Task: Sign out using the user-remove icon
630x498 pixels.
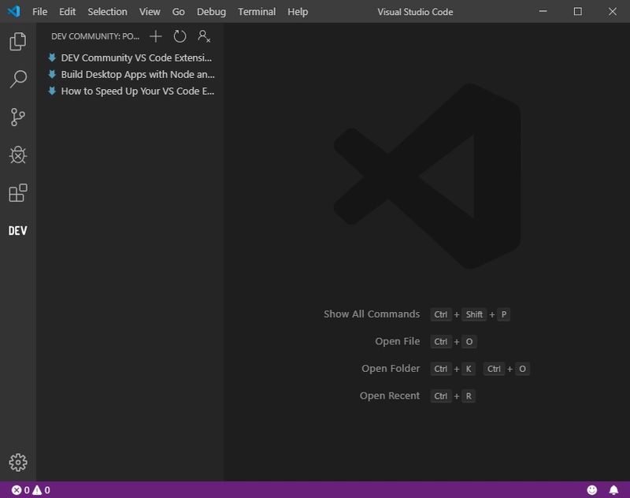Action: point(204,36)
